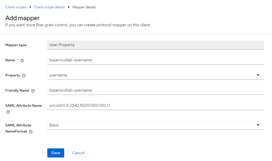Click the Add mapper page heading

pyautogui.click(x=22, y=18)
